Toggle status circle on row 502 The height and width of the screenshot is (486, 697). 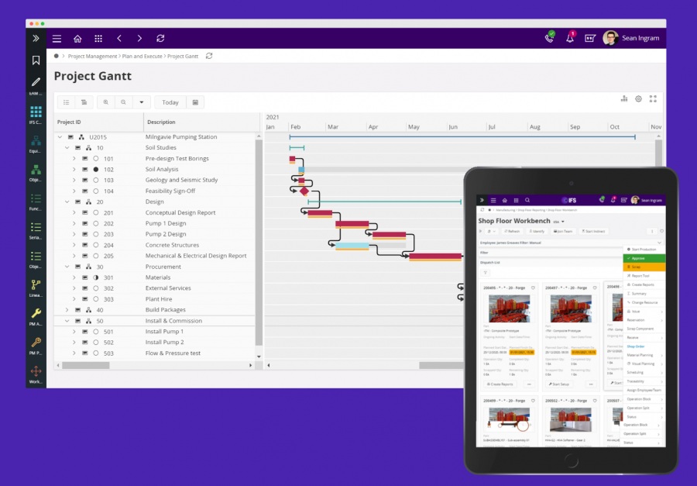(x=95, y=343)
